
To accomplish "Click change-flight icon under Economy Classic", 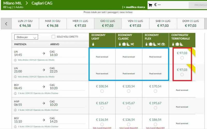I will tap(132, 44).
